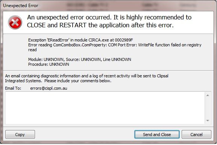
Task: Click the comment box scroll down arrow
Action: coord(208,120)
